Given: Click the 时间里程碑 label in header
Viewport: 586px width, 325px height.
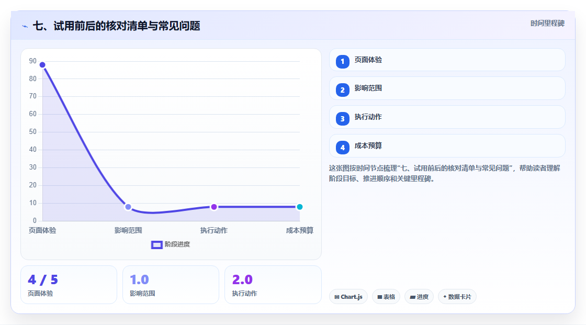Looking at the screenshot, I should click(x=547, y=23).
